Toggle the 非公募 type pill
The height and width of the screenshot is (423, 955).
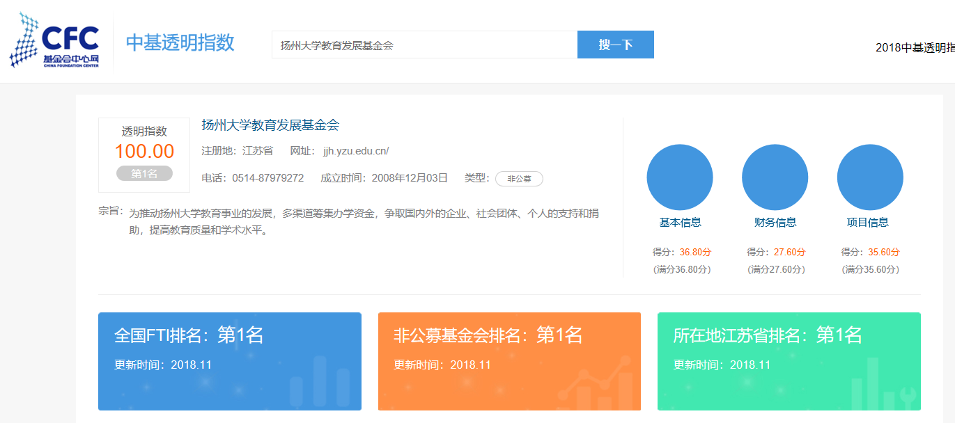520,179
